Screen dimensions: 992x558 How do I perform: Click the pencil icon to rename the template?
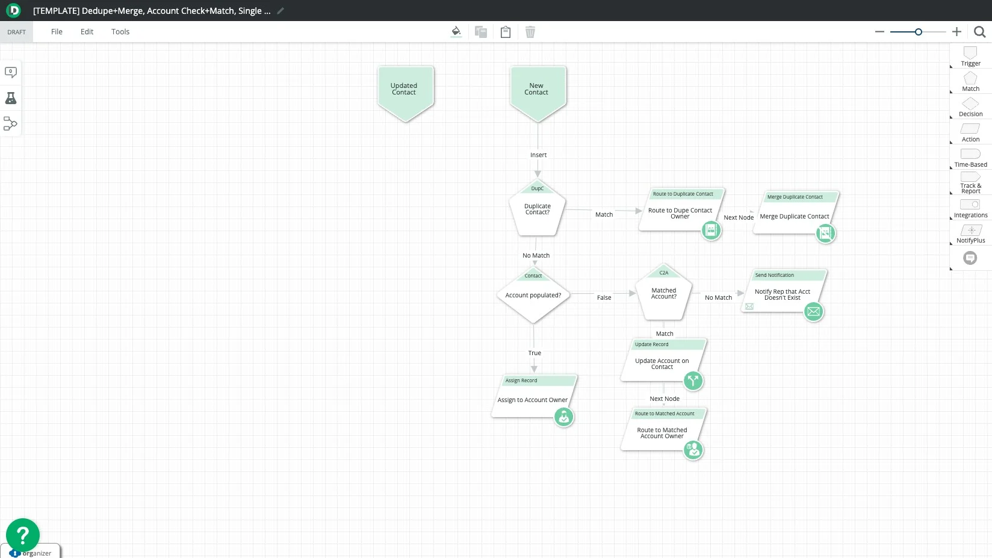(281, 11)
